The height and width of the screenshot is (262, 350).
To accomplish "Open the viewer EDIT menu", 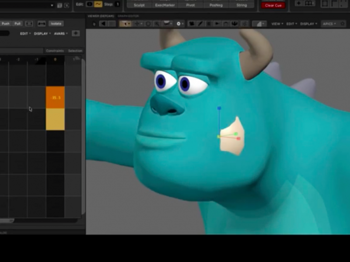I will [291, 24].
